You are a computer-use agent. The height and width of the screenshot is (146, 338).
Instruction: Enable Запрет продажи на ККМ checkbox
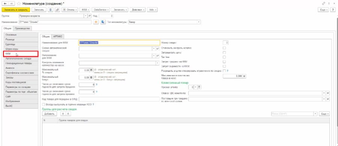tap(225, 62)
